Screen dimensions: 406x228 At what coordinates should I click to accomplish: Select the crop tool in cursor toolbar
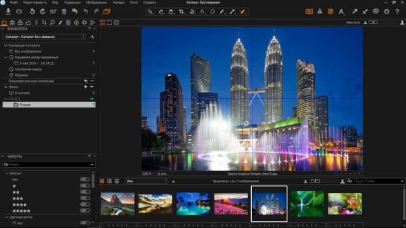tap(181, 11)
